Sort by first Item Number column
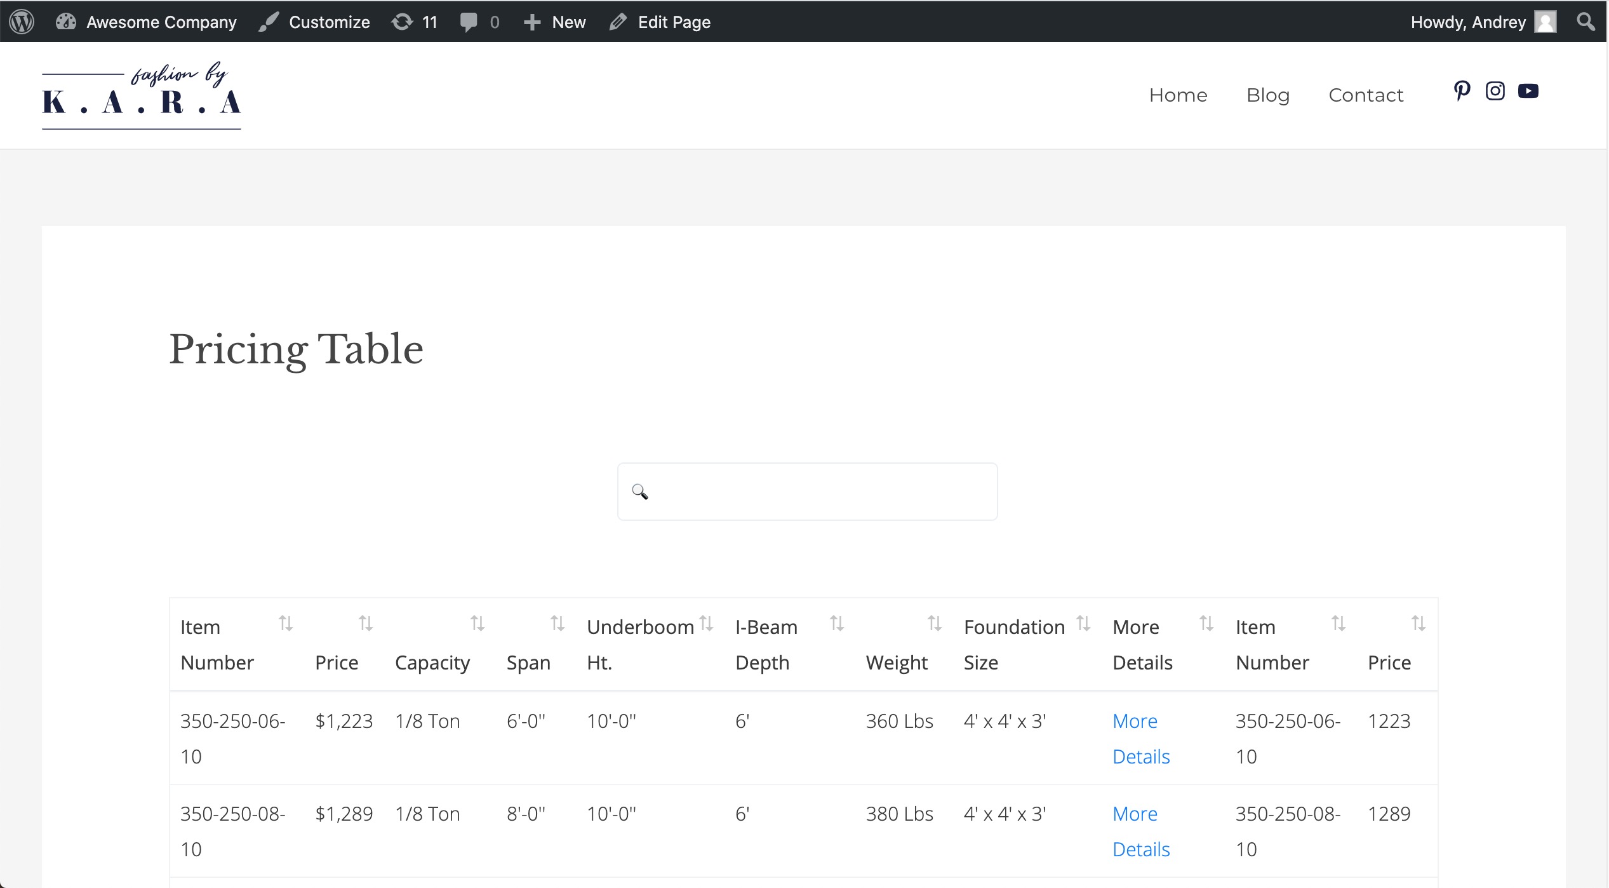The height and width of the screenshot is (888, 1609). [286, 624]
